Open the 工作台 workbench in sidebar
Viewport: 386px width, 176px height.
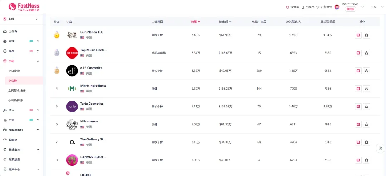[x=13, y=31]
